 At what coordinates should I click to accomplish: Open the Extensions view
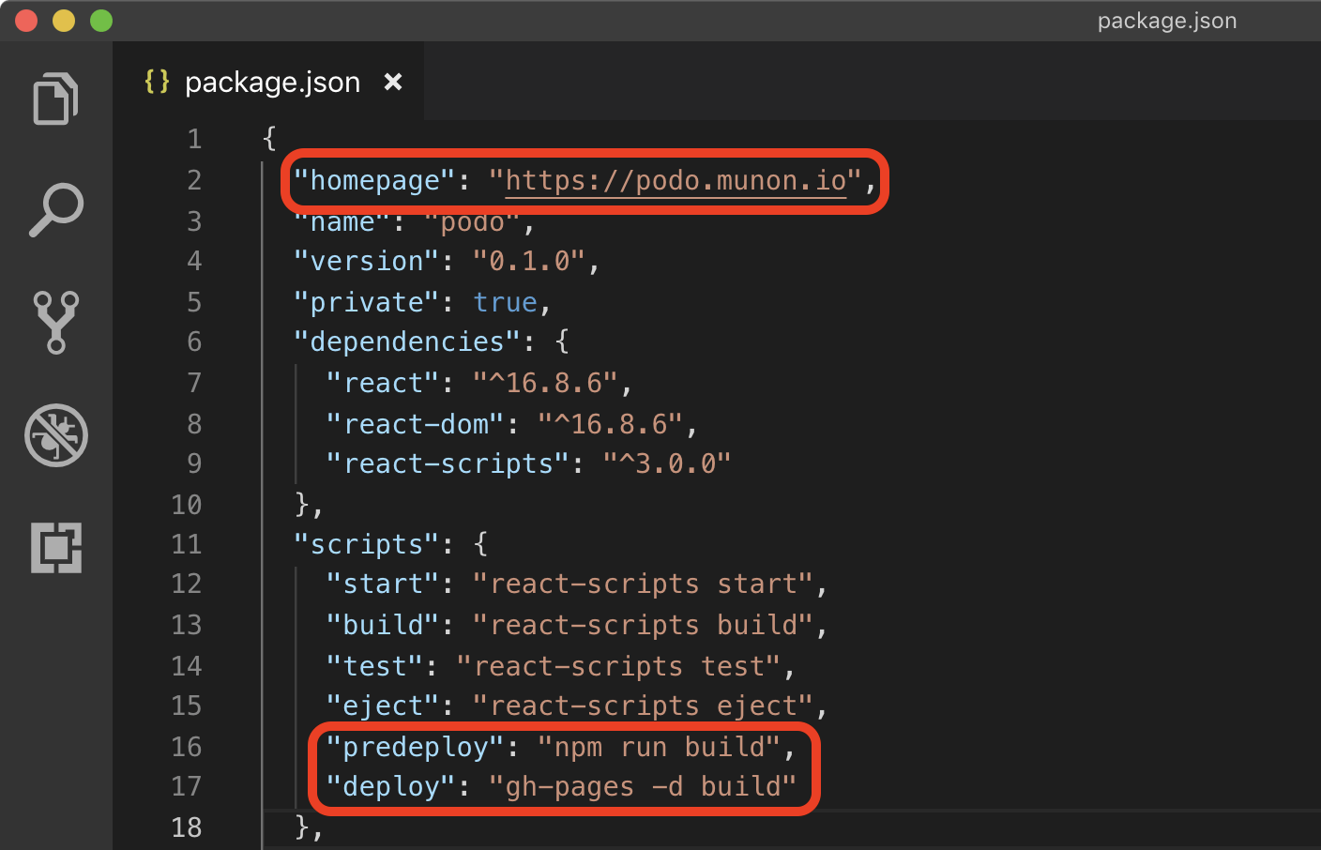point(55,548)
